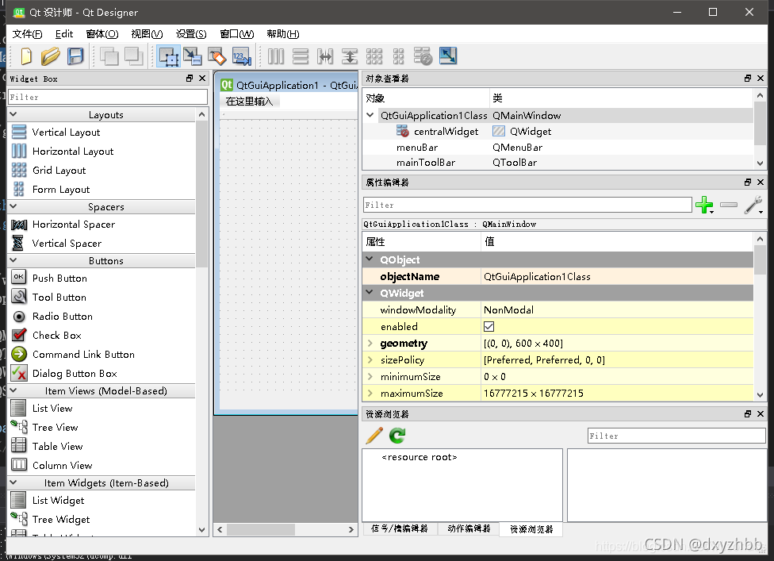Click the green plus add property icon
Image resolution: width=774 pixels, height=561 pixels.
pyautogui.click(x=704, y=205)
